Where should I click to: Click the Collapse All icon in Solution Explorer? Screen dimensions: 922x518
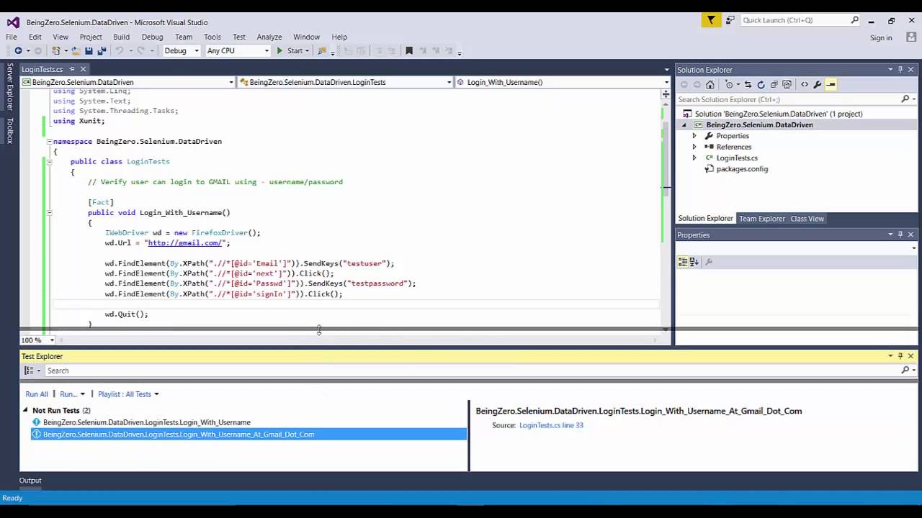pos(774,85)
